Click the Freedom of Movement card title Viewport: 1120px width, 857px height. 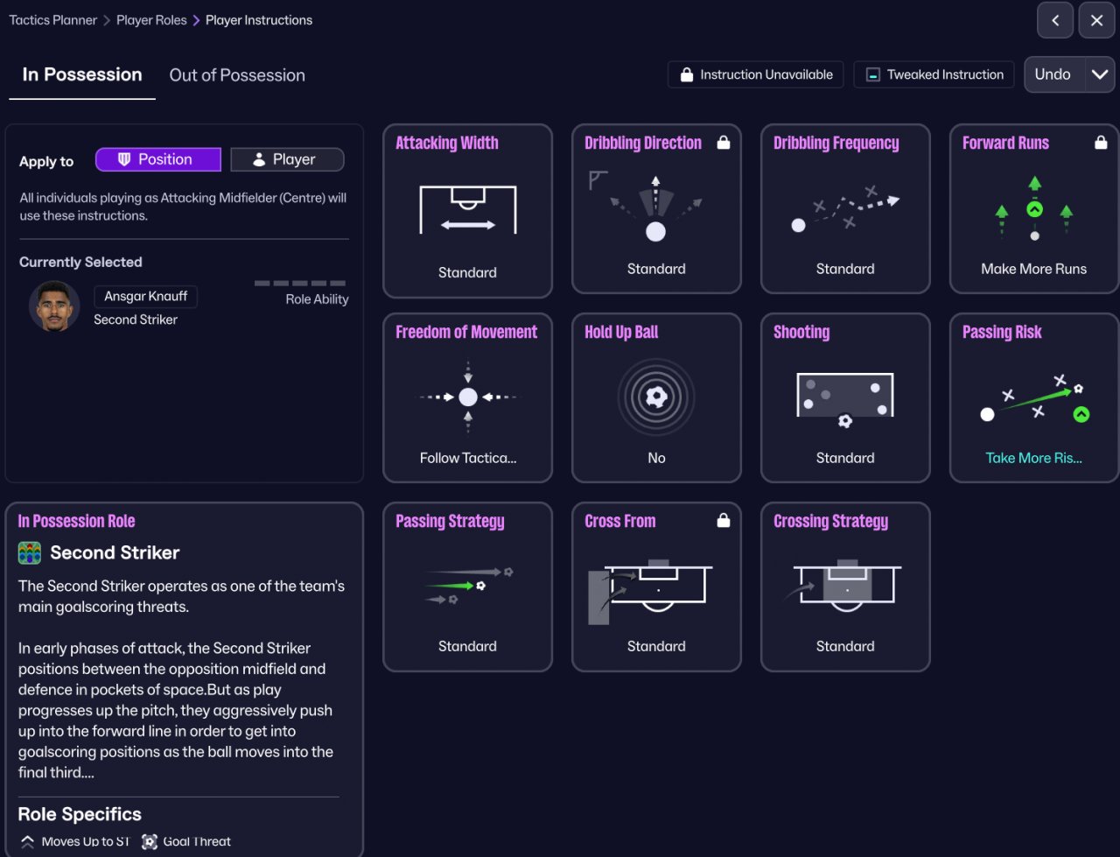click(466, 332)
